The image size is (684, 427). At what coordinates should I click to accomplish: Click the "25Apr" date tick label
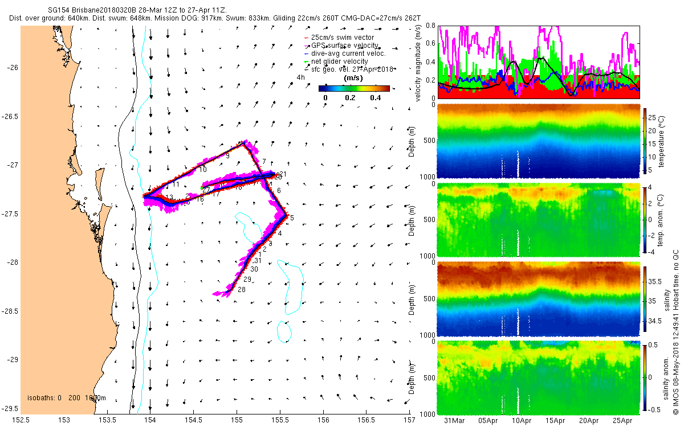(x=623, y=421)
